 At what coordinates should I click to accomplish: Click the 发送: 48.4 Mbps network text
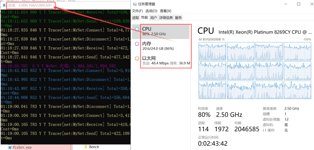coord(156,63)
